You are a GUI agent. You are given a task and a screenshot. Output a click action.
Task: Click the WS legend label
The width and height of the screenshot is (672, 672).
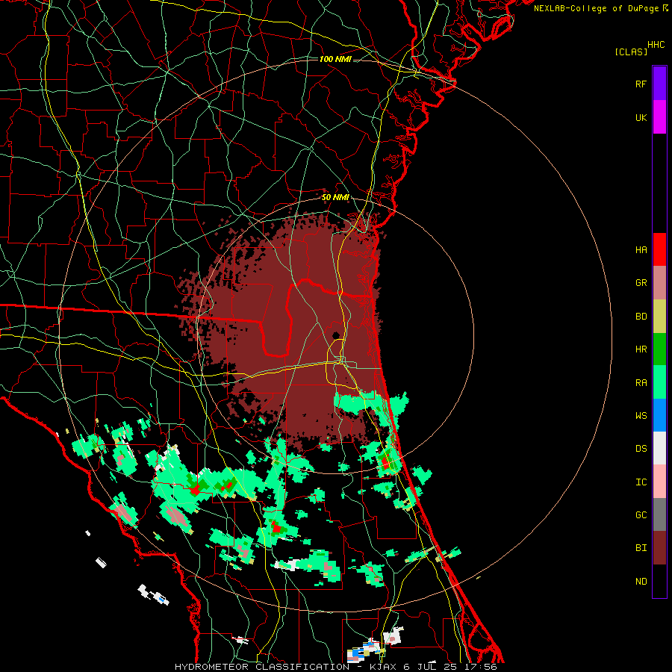click(x=641, y=416)
